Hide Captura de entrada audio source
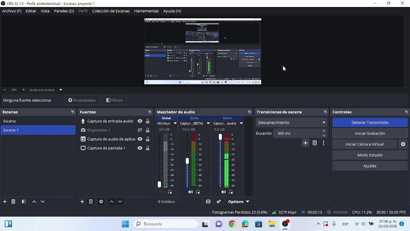 [140, 121]
